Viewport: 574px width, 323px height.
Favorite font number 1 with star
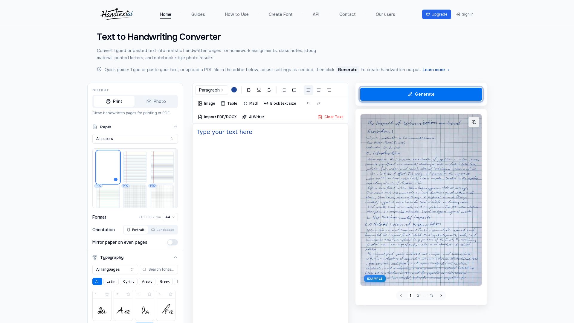[x=107, y=294]
